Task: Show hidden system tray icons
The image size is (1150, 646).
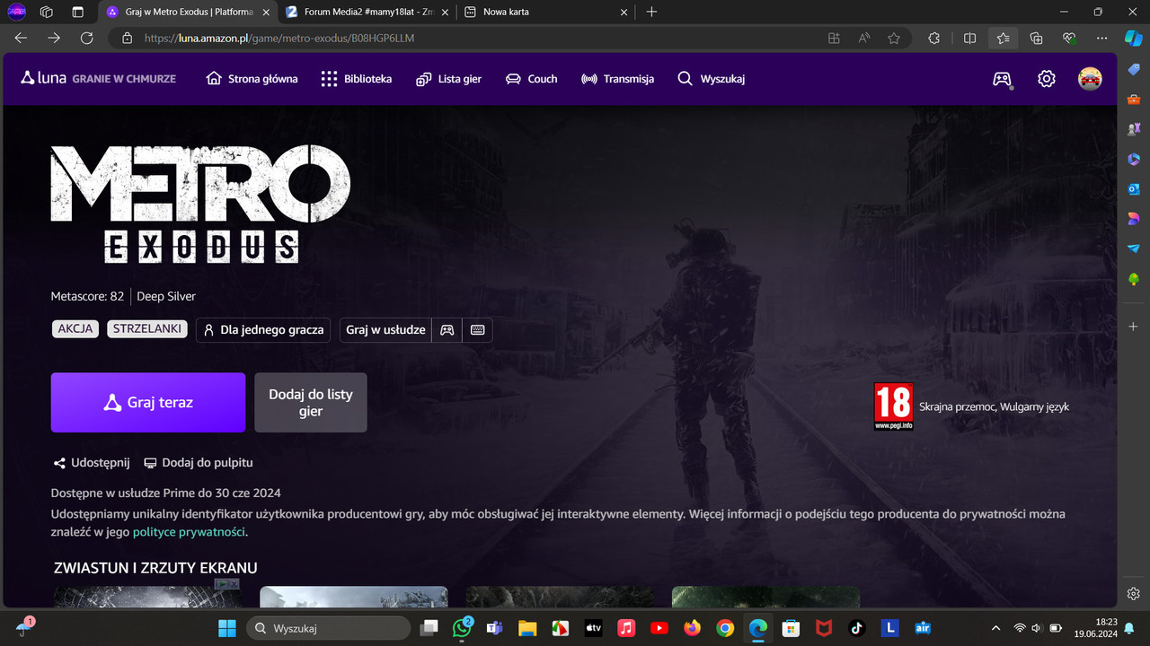Action: (x=995, y=628)
